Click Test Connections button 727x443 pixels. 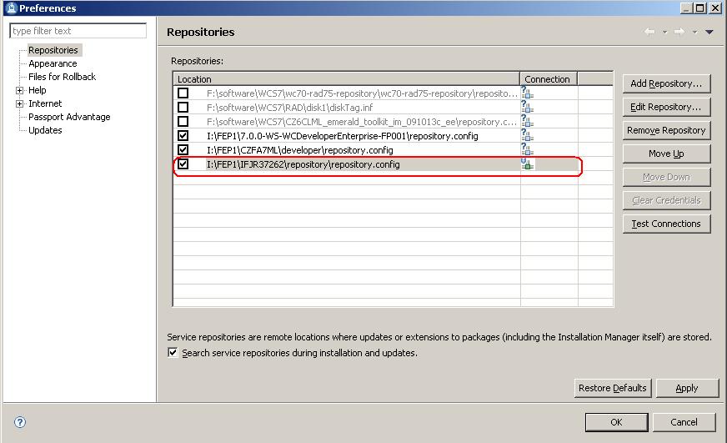[x=666, y=224]
